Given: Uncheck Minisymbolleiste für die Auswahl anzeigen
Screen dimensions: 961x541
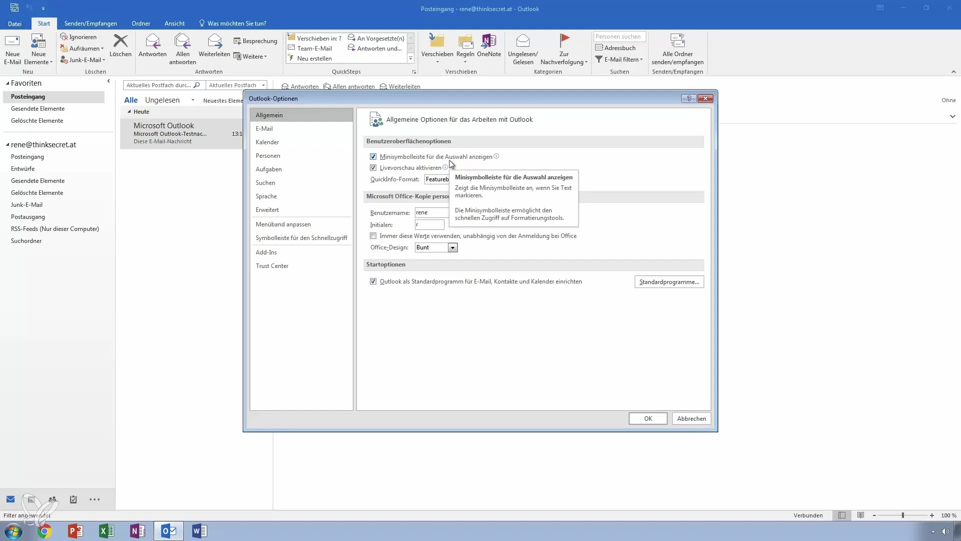Looking at the screenshot, I should [373, 157].
